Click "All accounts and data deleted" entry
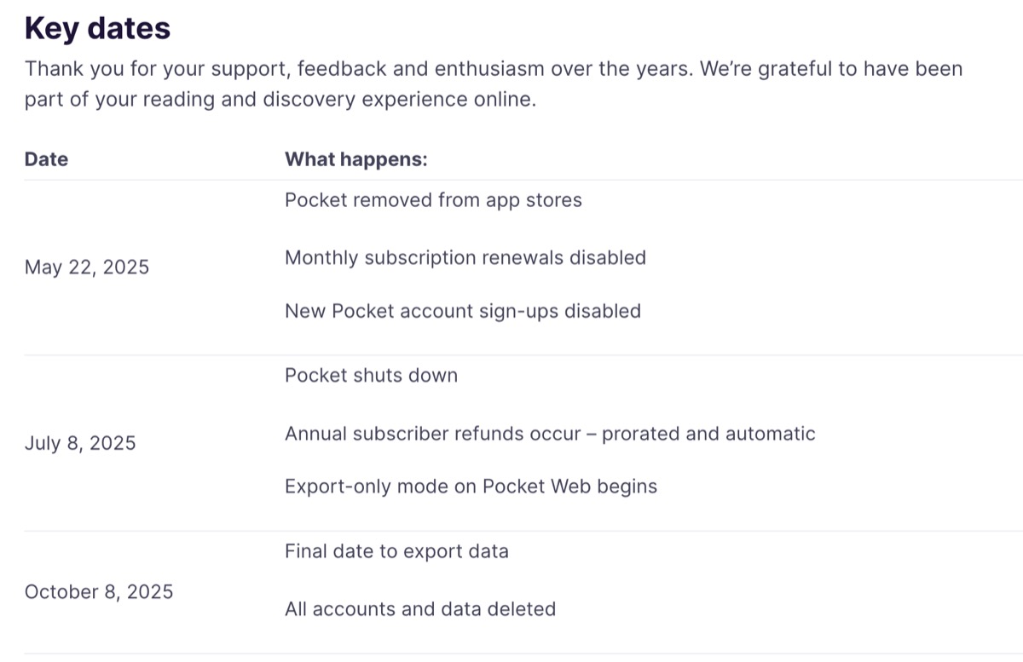The width and height of the screenshot is (1023, 662). [419, 609]
